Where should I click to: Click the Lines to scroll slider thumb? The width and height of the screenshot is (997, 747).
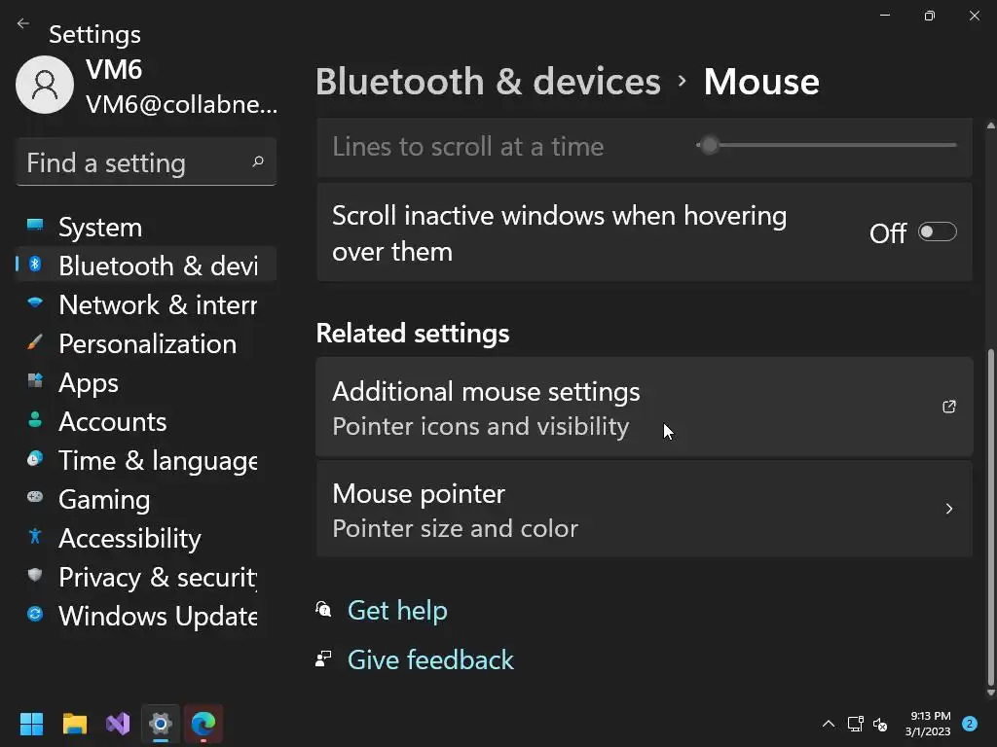(x=710, y=146)
